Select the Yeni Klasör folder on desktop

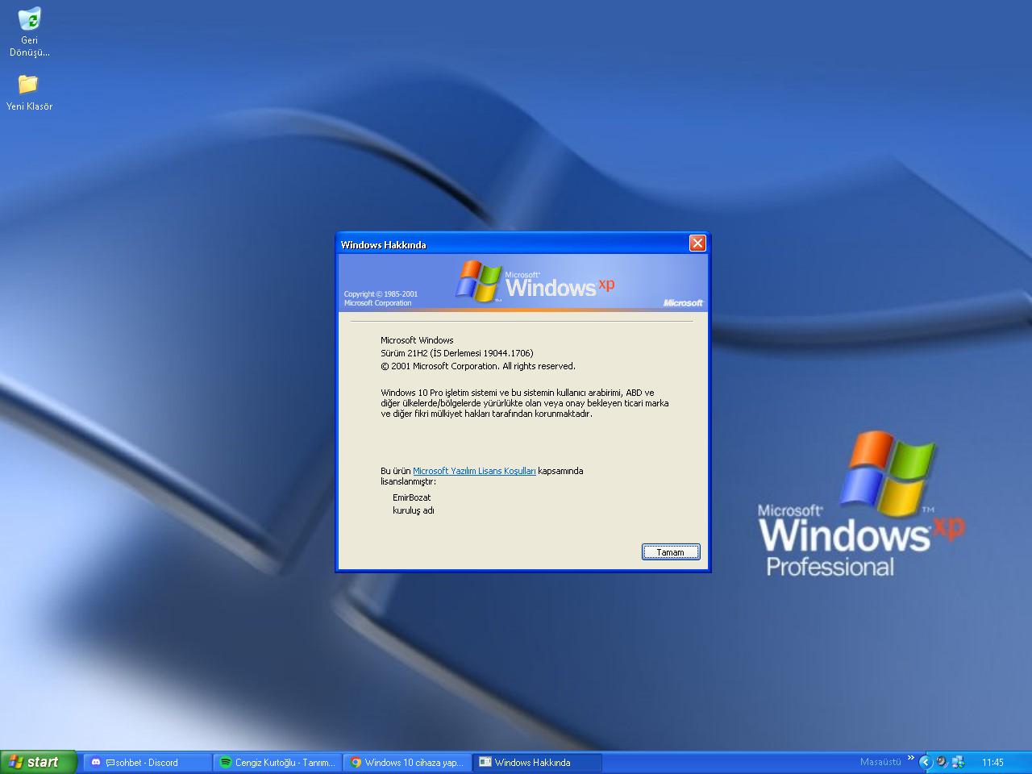[x=29, y=92]
